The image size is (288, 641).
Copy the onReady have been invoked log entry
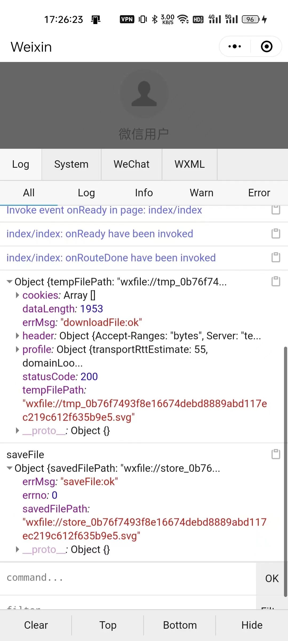pos(276,233)
